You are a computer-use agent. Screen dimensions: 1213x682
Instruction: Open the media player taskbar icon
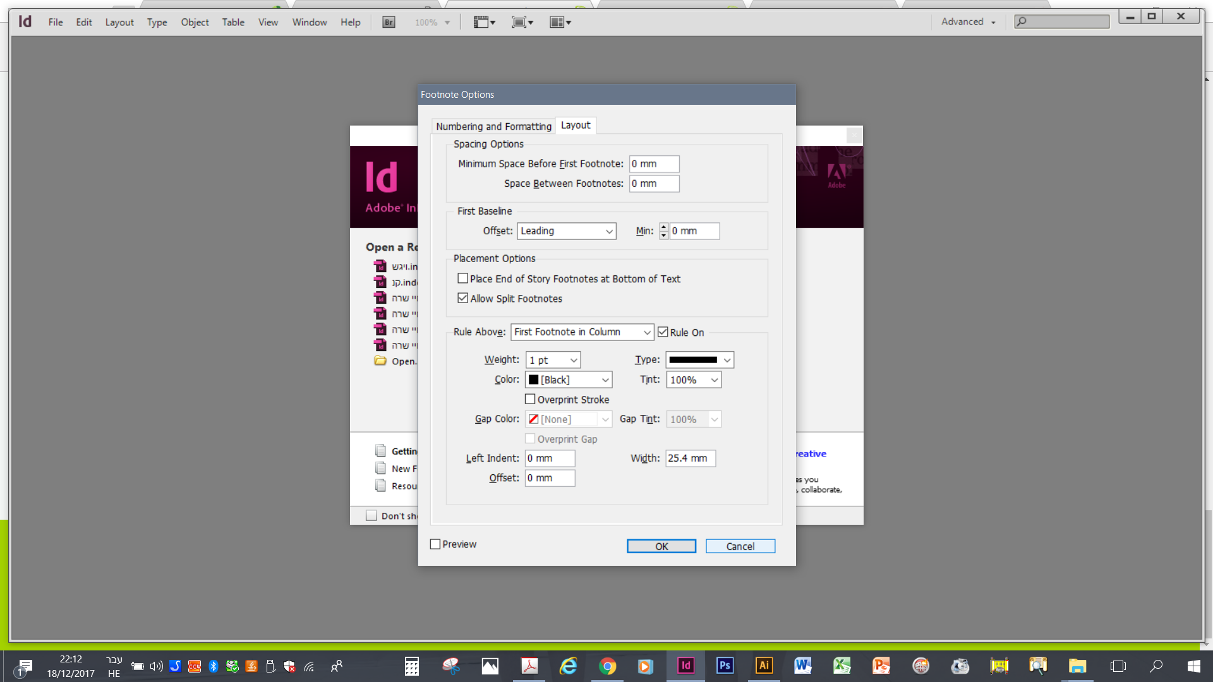tap(645, 666)
